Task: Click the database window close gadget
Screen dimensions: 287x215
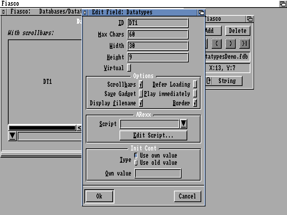Action: (x=4, y=11)
